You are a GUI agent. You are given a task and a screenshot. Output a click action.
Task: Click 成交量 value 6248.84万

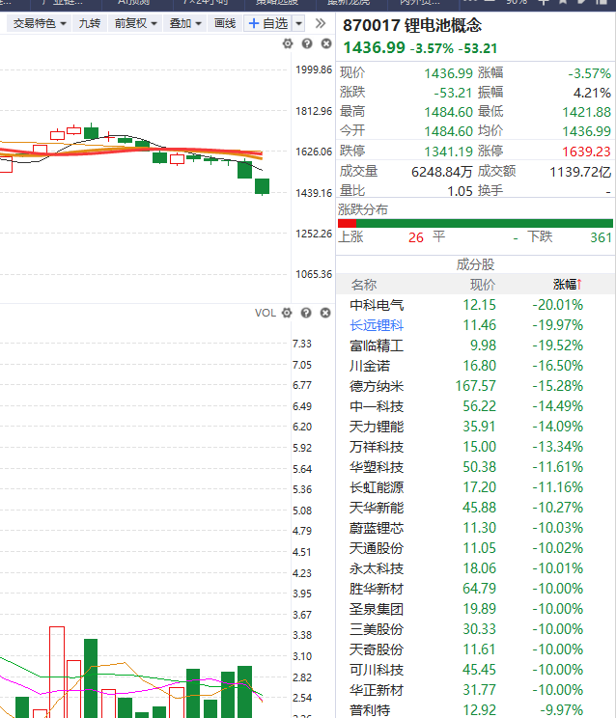(x=441, y=172)
